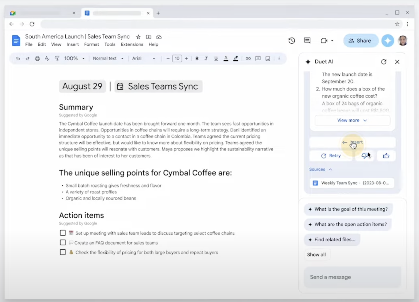Reload the page in the browser
This screenshot has height=302, width=419.
pyautogui.click(x=32, y=24)
